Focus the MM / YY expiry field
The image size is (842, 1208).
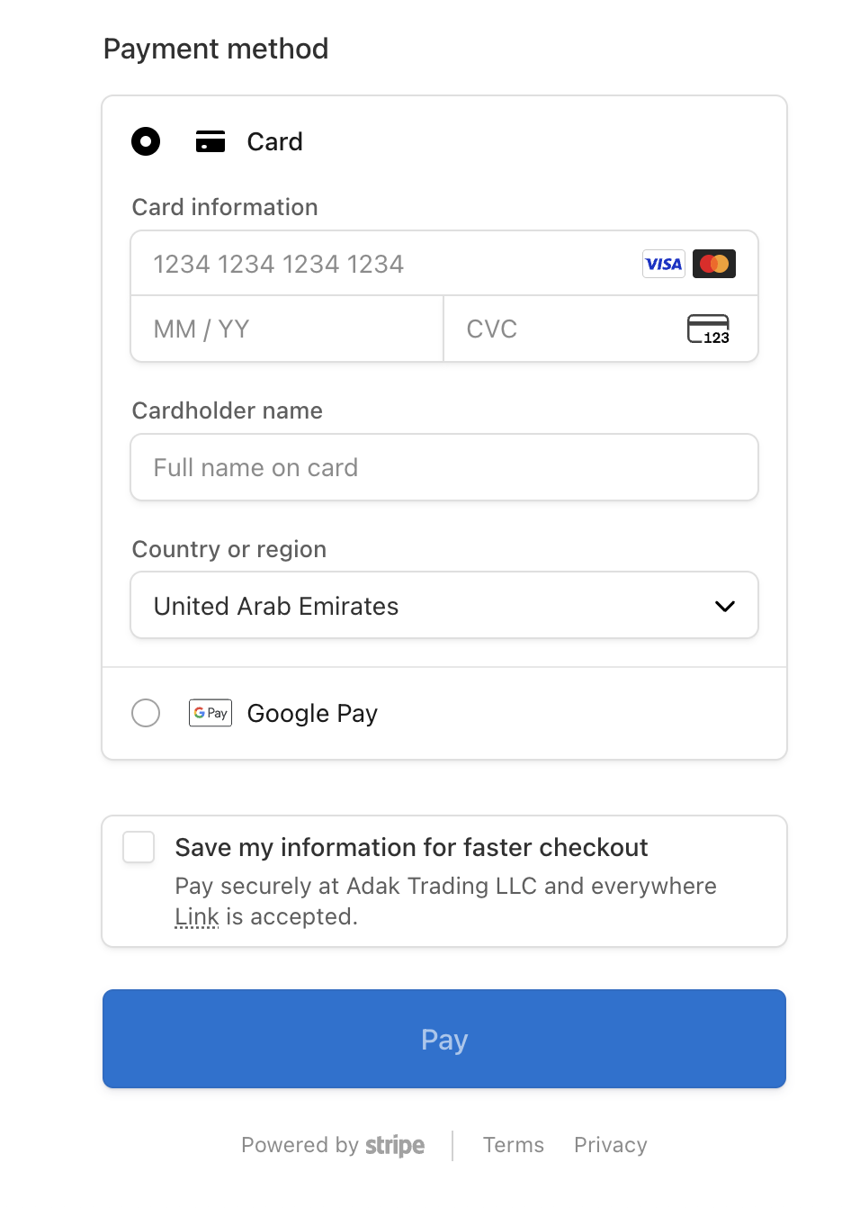click(288, 329)
